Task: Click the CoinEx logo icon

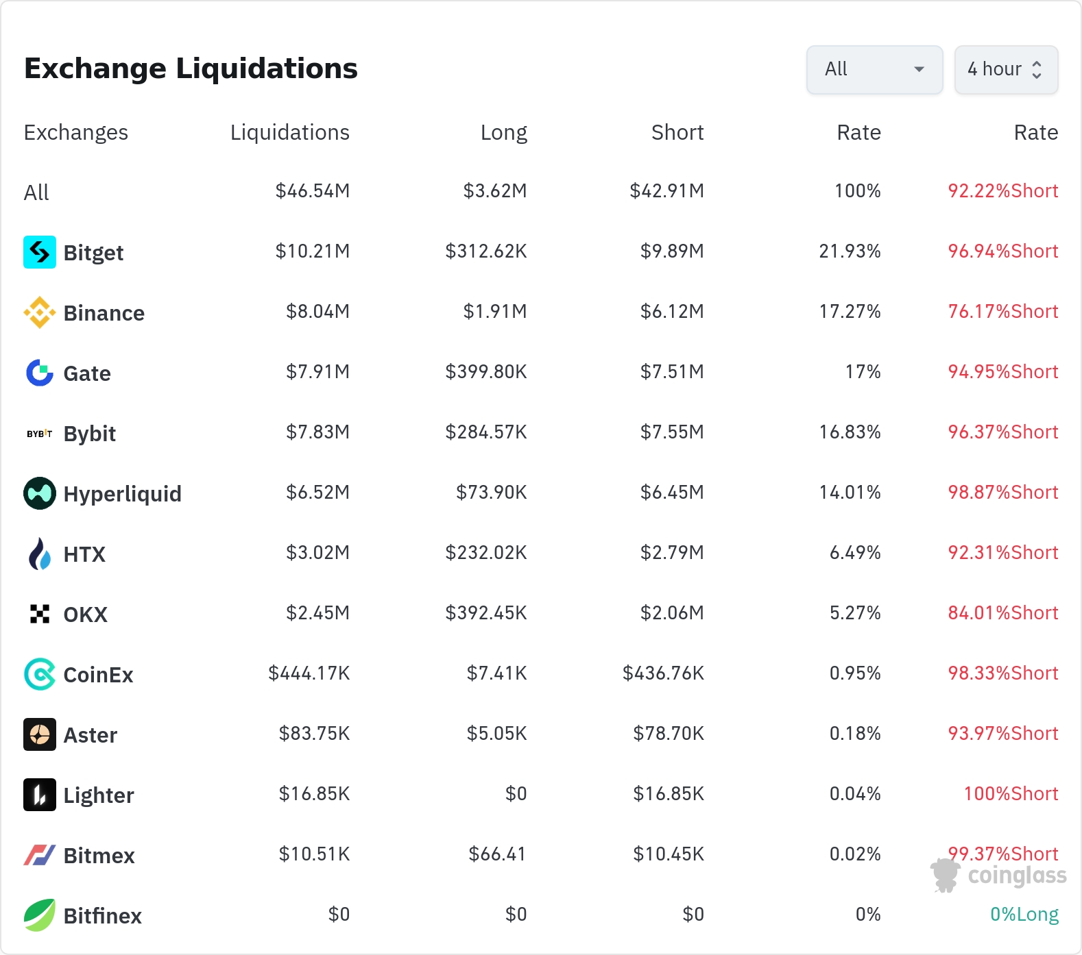Action: (40, 674)
